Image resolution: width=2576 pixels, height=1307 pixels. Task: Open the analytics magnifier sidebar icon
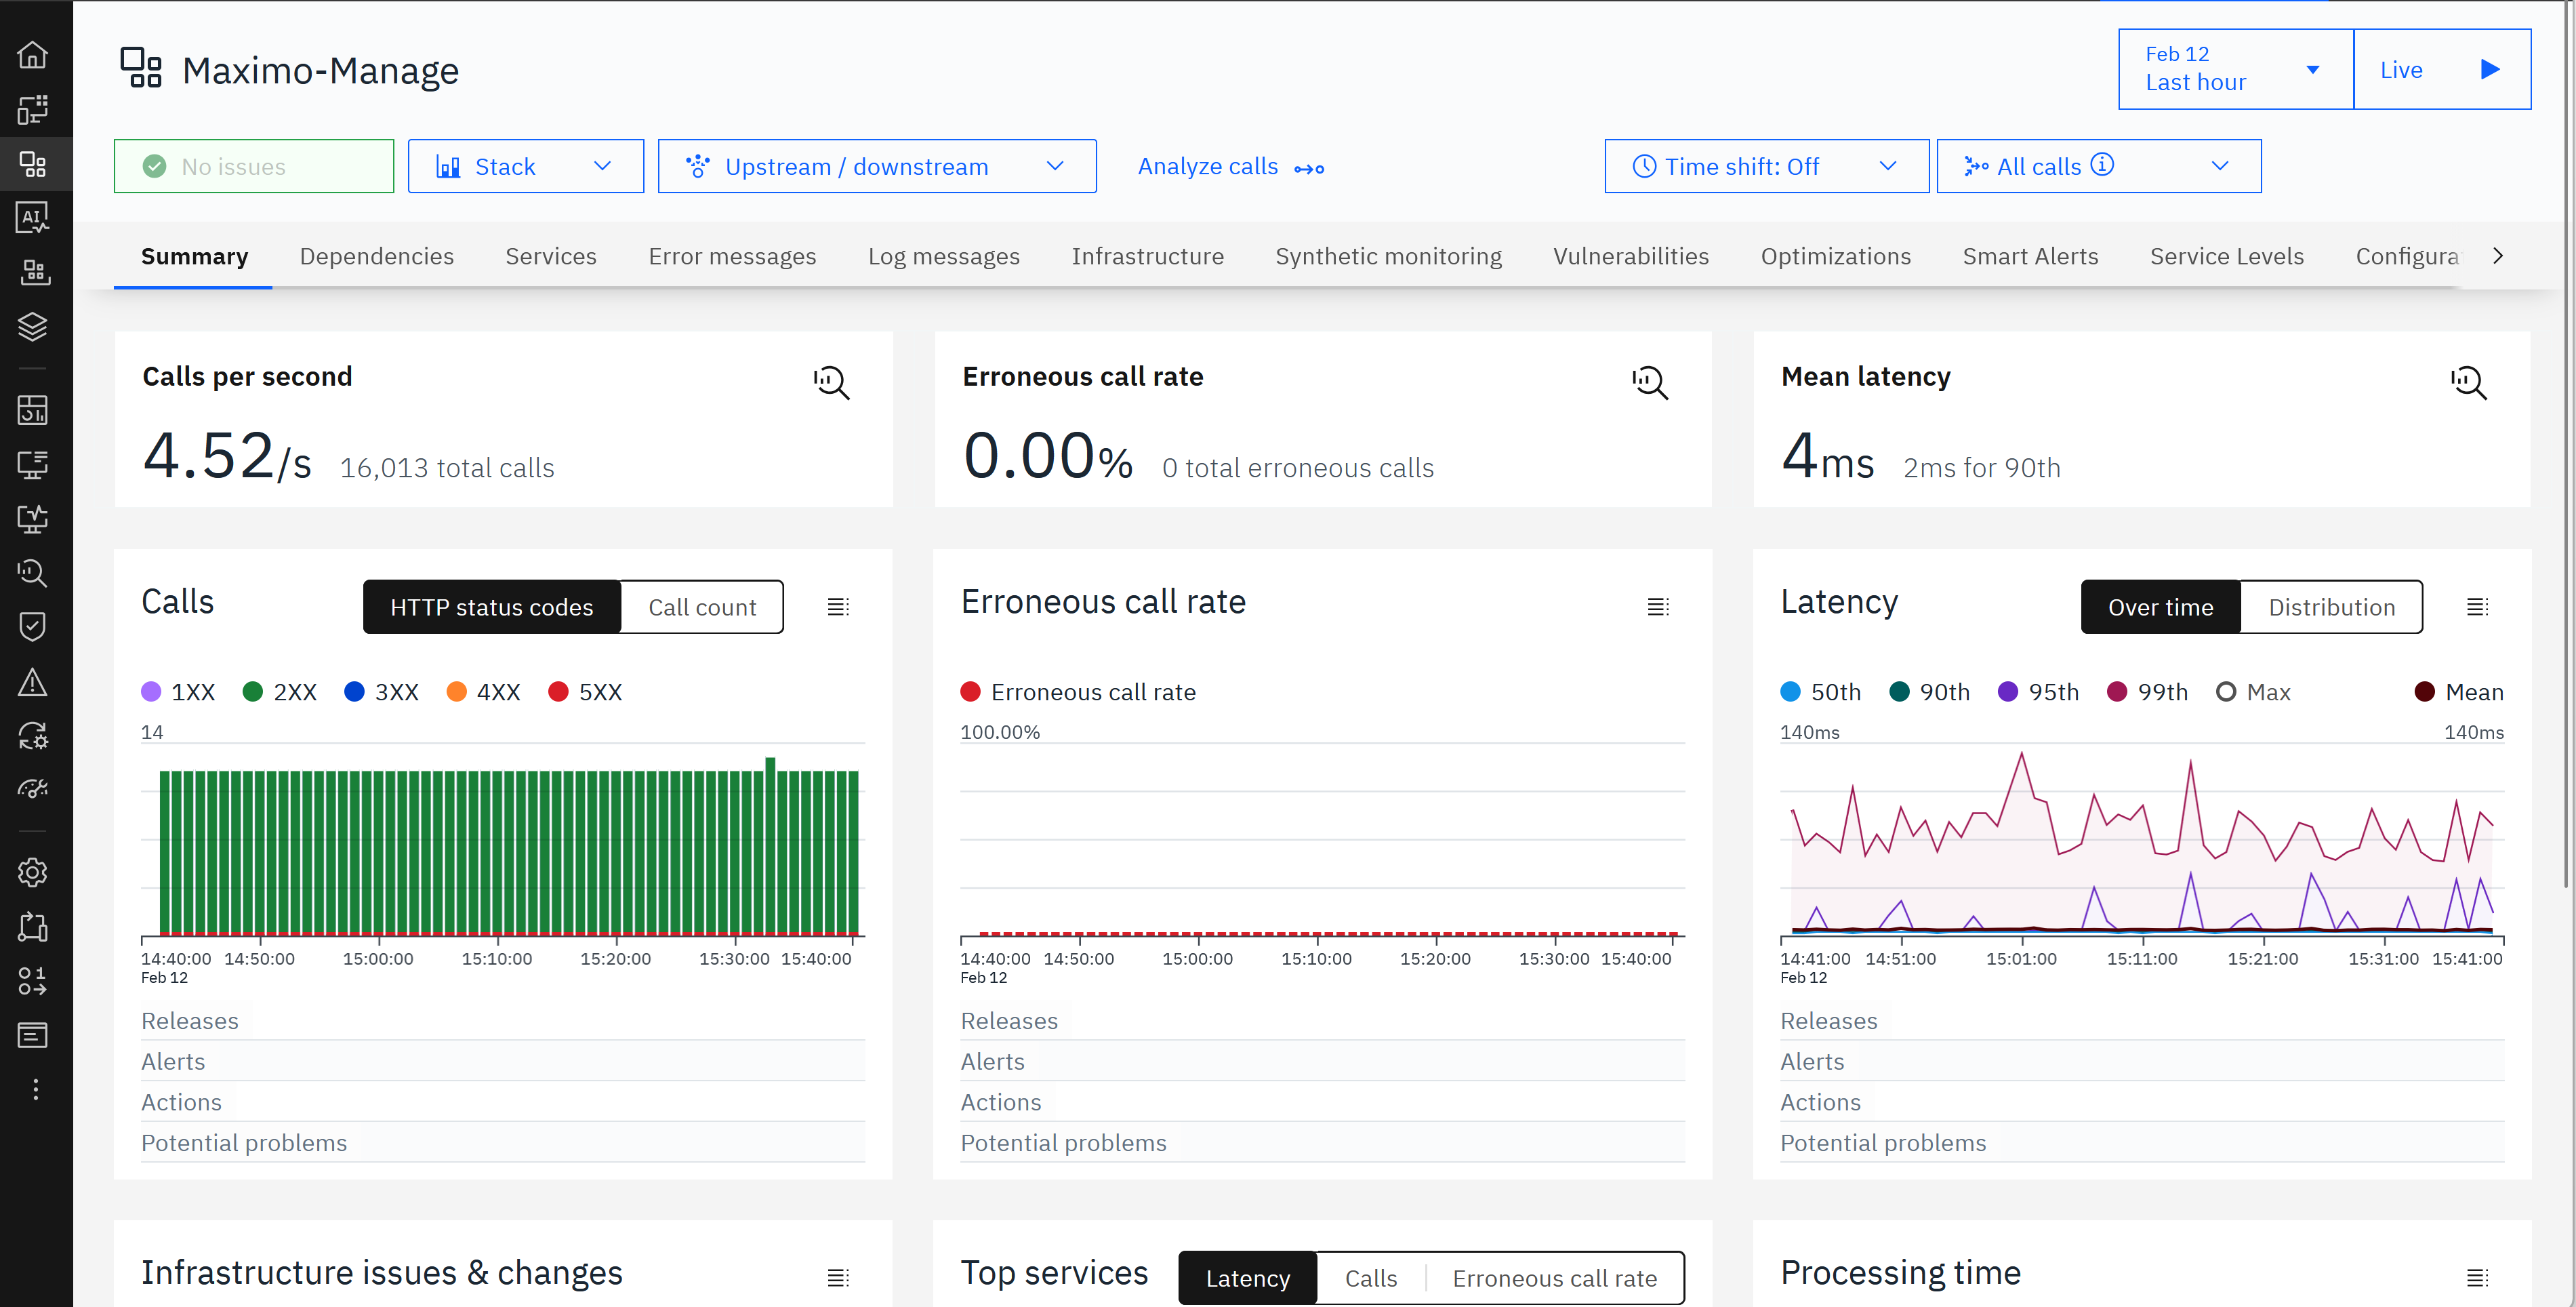33,573
